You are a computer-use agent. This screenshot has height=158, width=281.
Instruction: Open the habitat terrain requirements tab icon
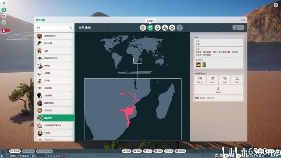[165, 28]
